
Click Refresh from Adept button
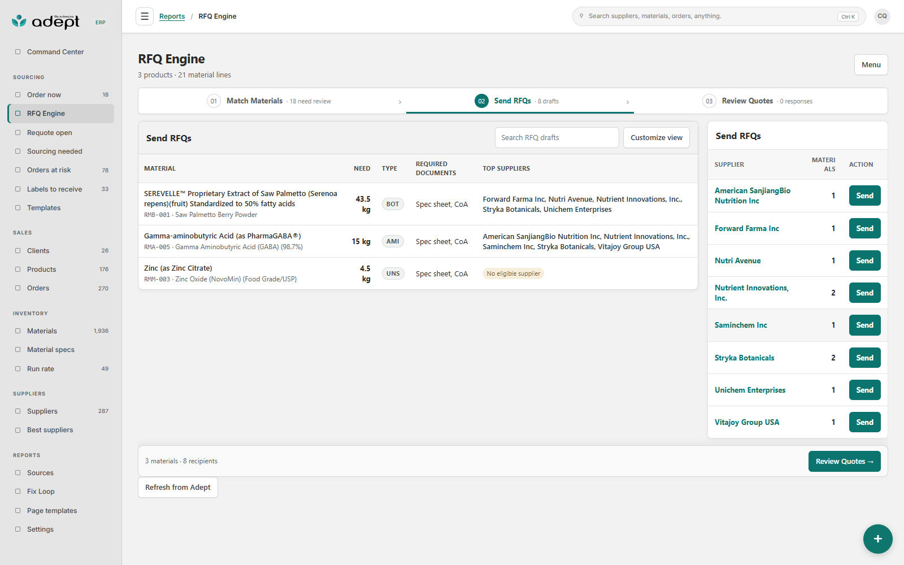178,488
